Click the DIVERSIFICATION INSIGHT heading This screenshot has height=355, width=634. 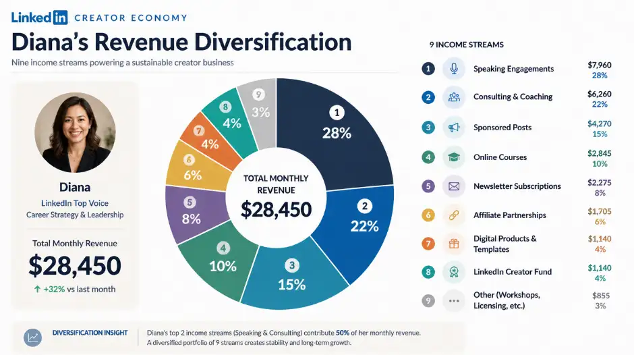tap(90, 333)
